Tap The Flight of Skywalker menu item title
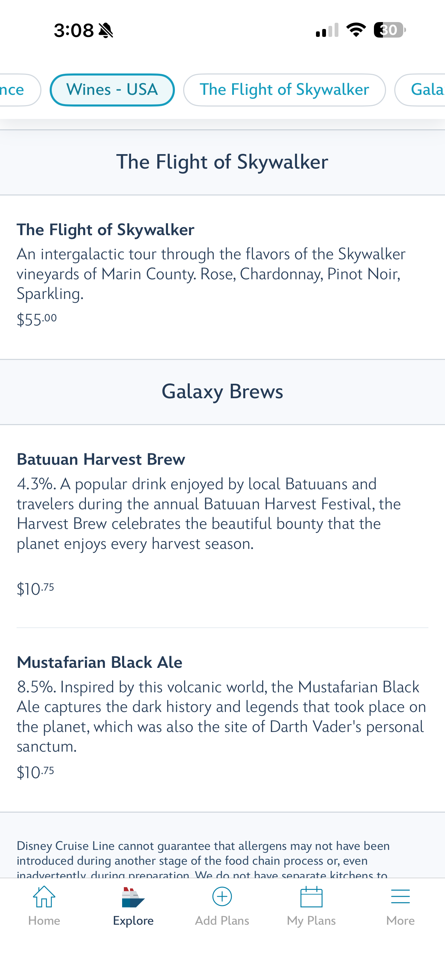 pos(105,230)
